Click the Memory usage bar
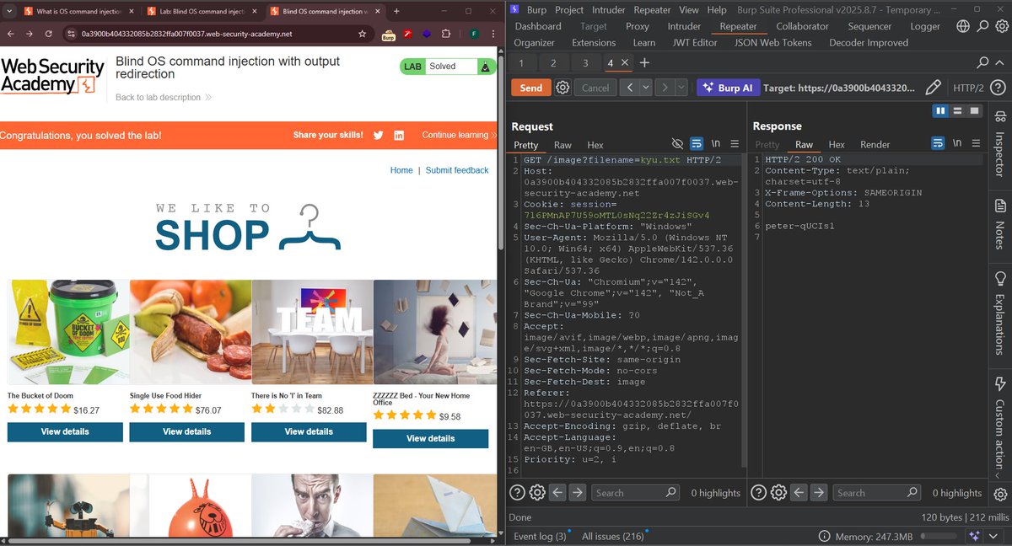1012x546 pixels. tap(938, 536)
